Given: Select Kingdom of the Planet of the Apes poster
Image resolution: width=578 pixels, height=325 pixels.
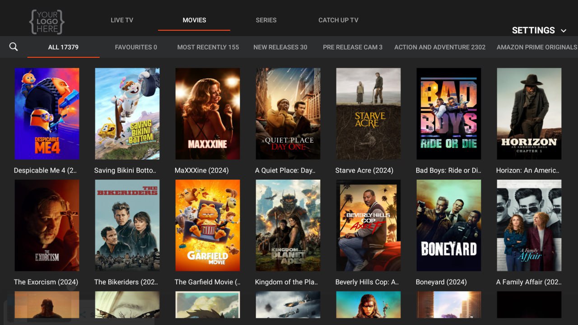Looking at the screenshot, I should (x=288, y=226).
